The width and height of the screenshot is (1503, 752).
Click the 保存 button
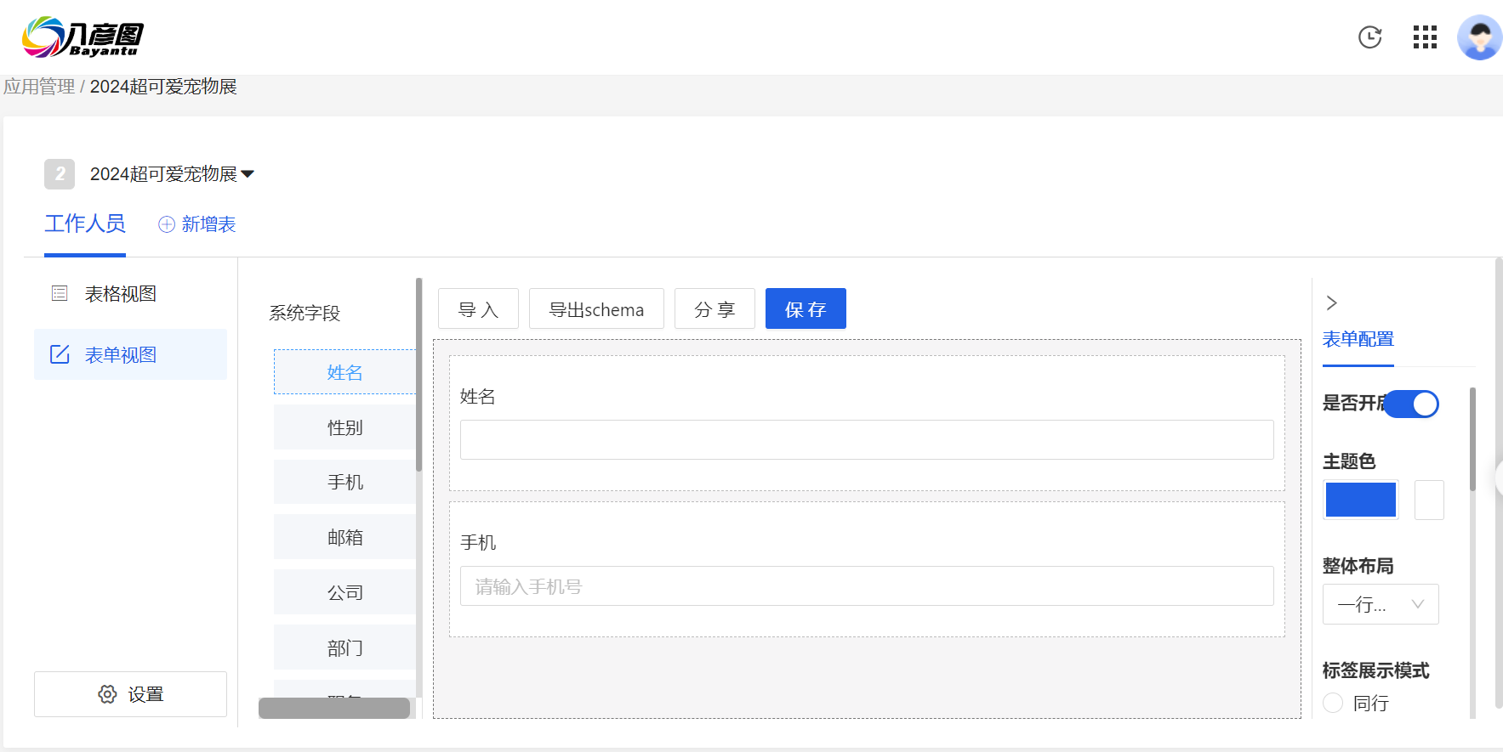coord(805,308)
